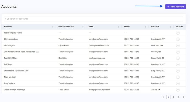Click phone number (720) 798-4190
Viewport: 190px width, 102px height.
coord(132,58)
